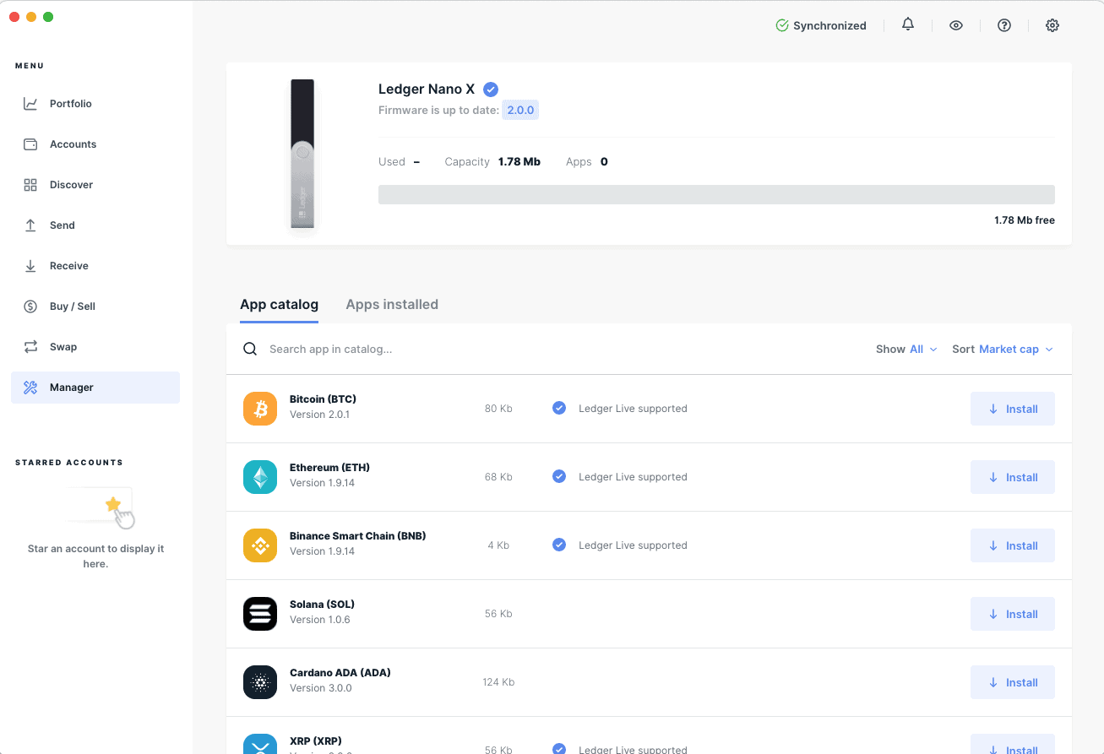
Task: Switch to the Apps installed tab
Action: pos(392,304)
